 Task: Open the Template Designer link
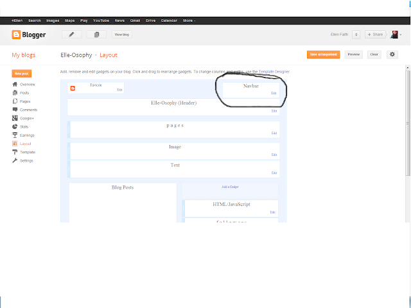click(274, 71)
